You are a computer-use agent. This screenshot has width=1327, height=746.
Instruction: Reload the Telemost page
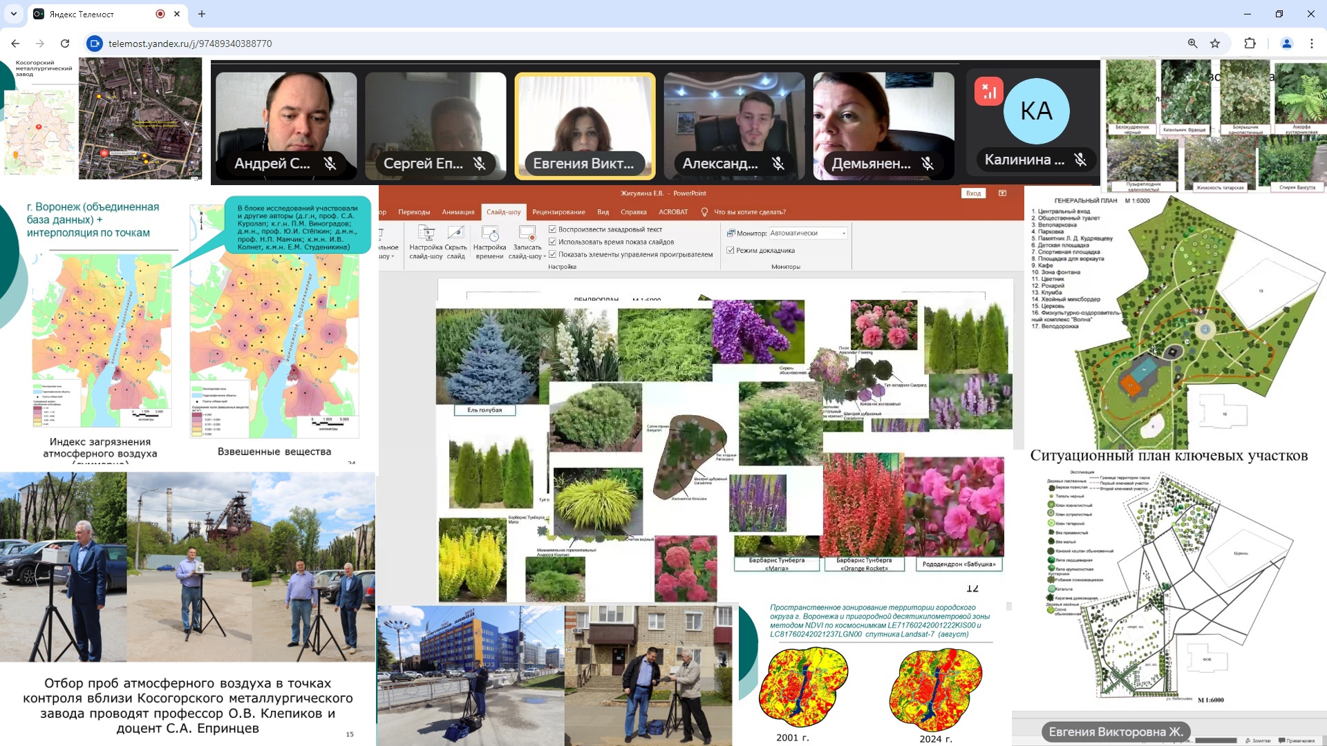point(65,44)
